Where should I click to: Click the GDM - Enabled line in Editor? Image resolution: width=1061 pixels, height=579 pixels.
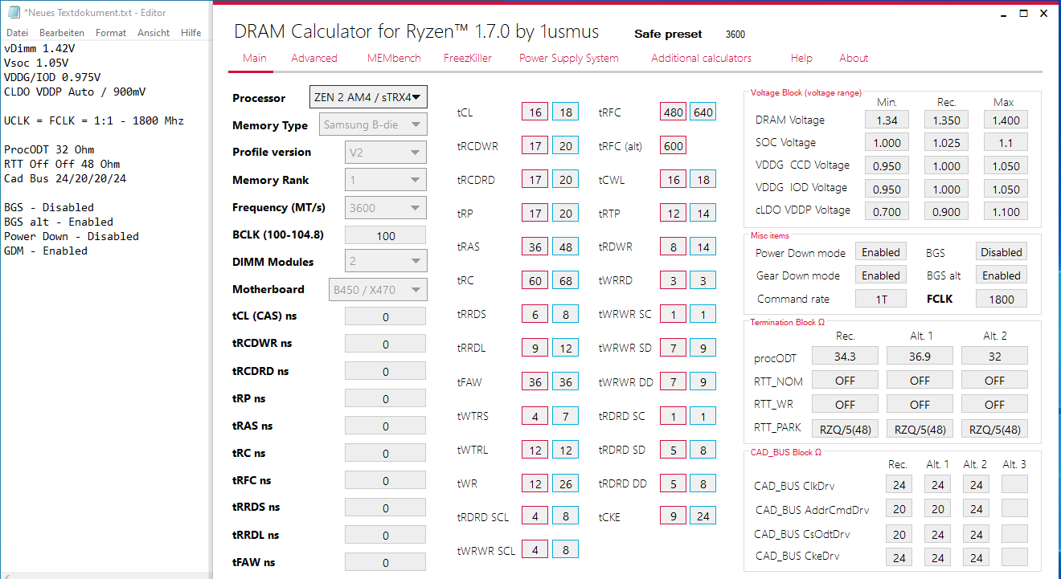coord(46,251)
